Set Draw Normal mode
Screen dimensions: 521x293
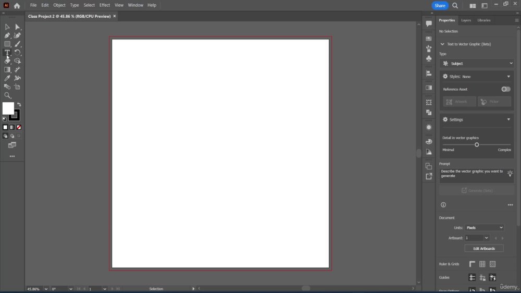click(5, 136)
